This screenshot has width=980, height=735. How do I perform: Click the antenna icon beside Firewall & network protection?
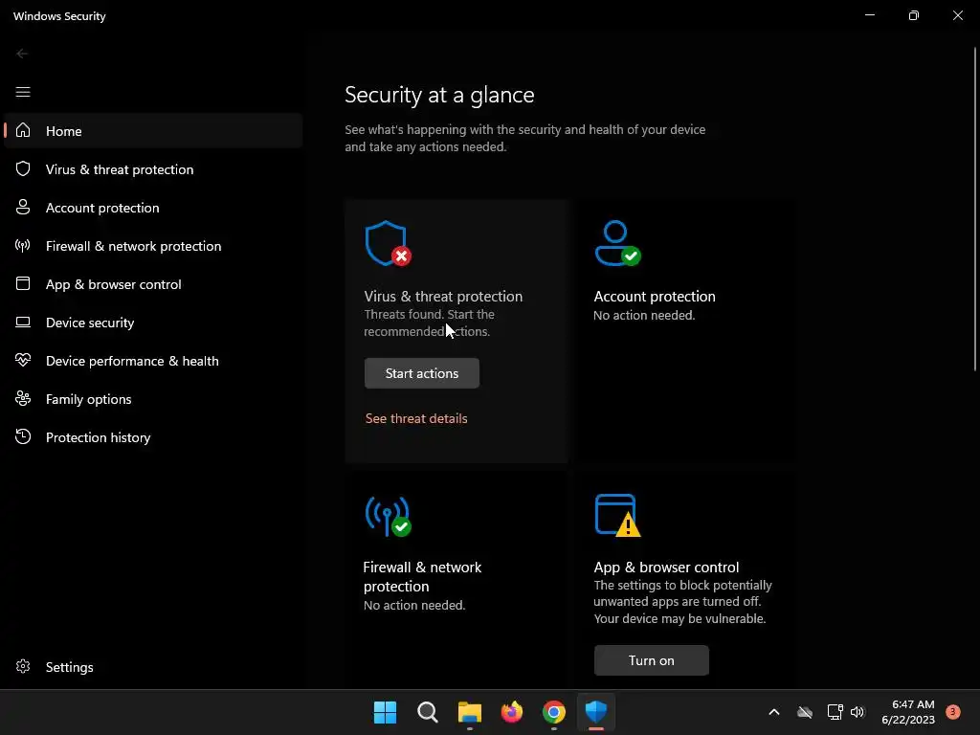[23, 246]
